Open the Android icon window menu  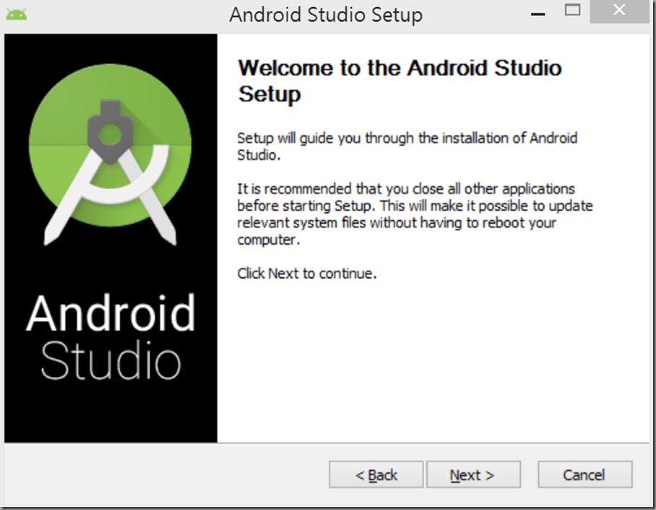(x=17, y=14)
